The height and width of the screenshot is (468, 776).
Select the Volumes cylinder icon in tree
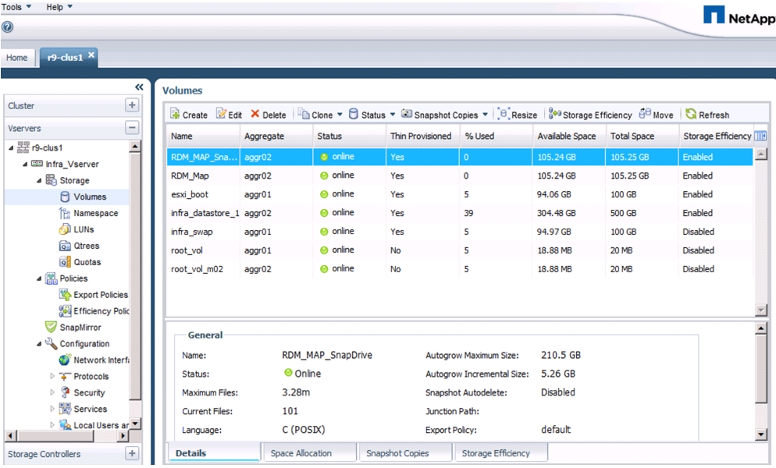click(65, 197)
